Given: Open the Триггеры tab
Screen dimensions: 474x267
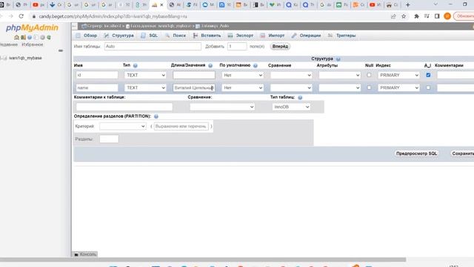Looking at the screenshot, I should pyautogui.click(x=342, y=36).
